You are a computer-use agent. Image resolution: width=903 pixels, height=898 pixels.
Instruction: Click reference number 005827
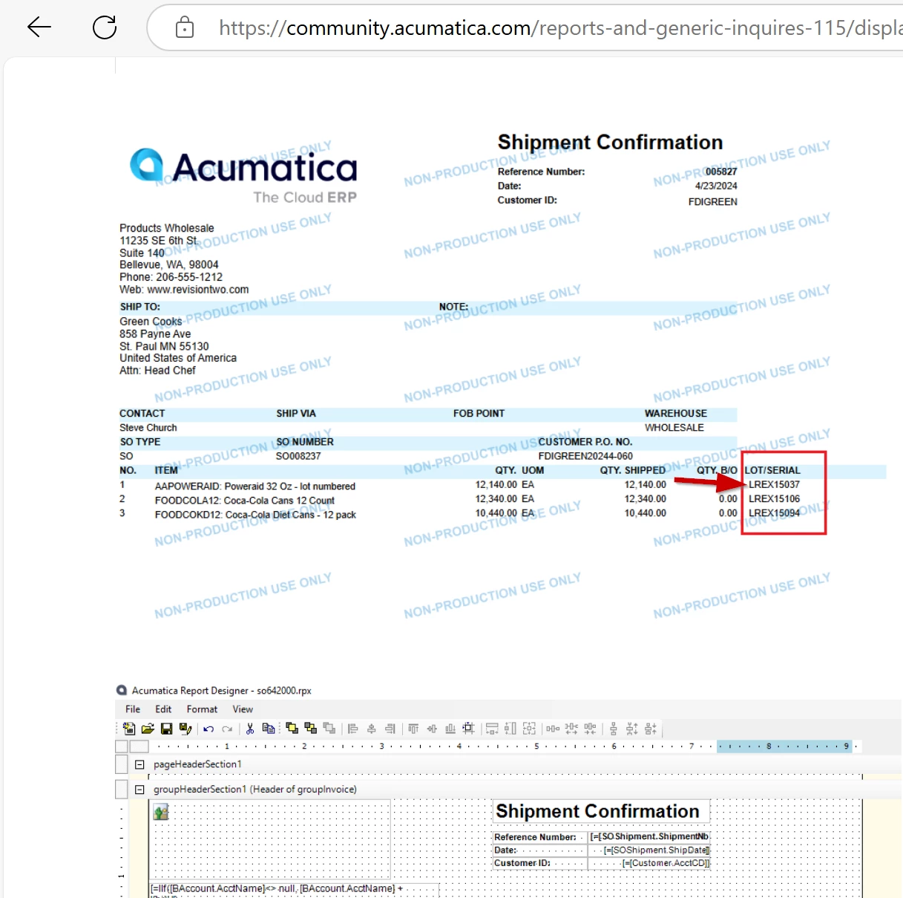[721, 172]
